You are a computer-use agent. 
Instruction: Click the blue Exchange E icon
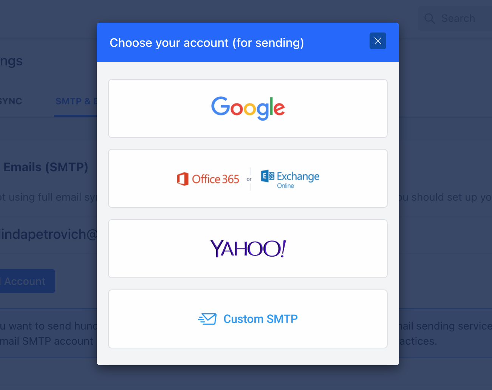tap(268, 176)
